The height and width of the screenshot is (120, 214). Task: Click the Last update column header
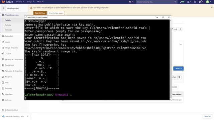tap(176, 94)
